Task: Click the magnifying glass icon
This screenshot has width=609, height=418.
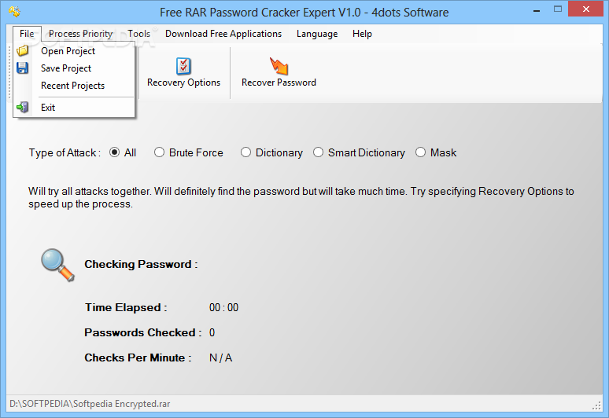Action: (58, 265)
